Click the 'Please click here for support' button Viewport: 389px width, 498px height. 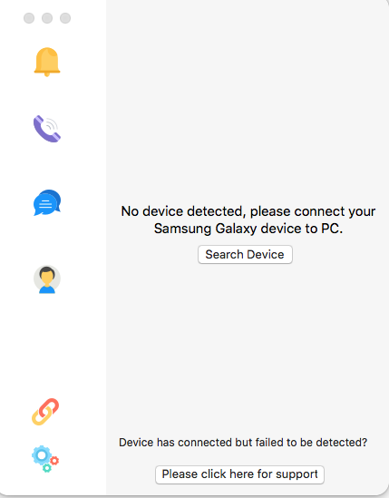[x=239, y=474]
